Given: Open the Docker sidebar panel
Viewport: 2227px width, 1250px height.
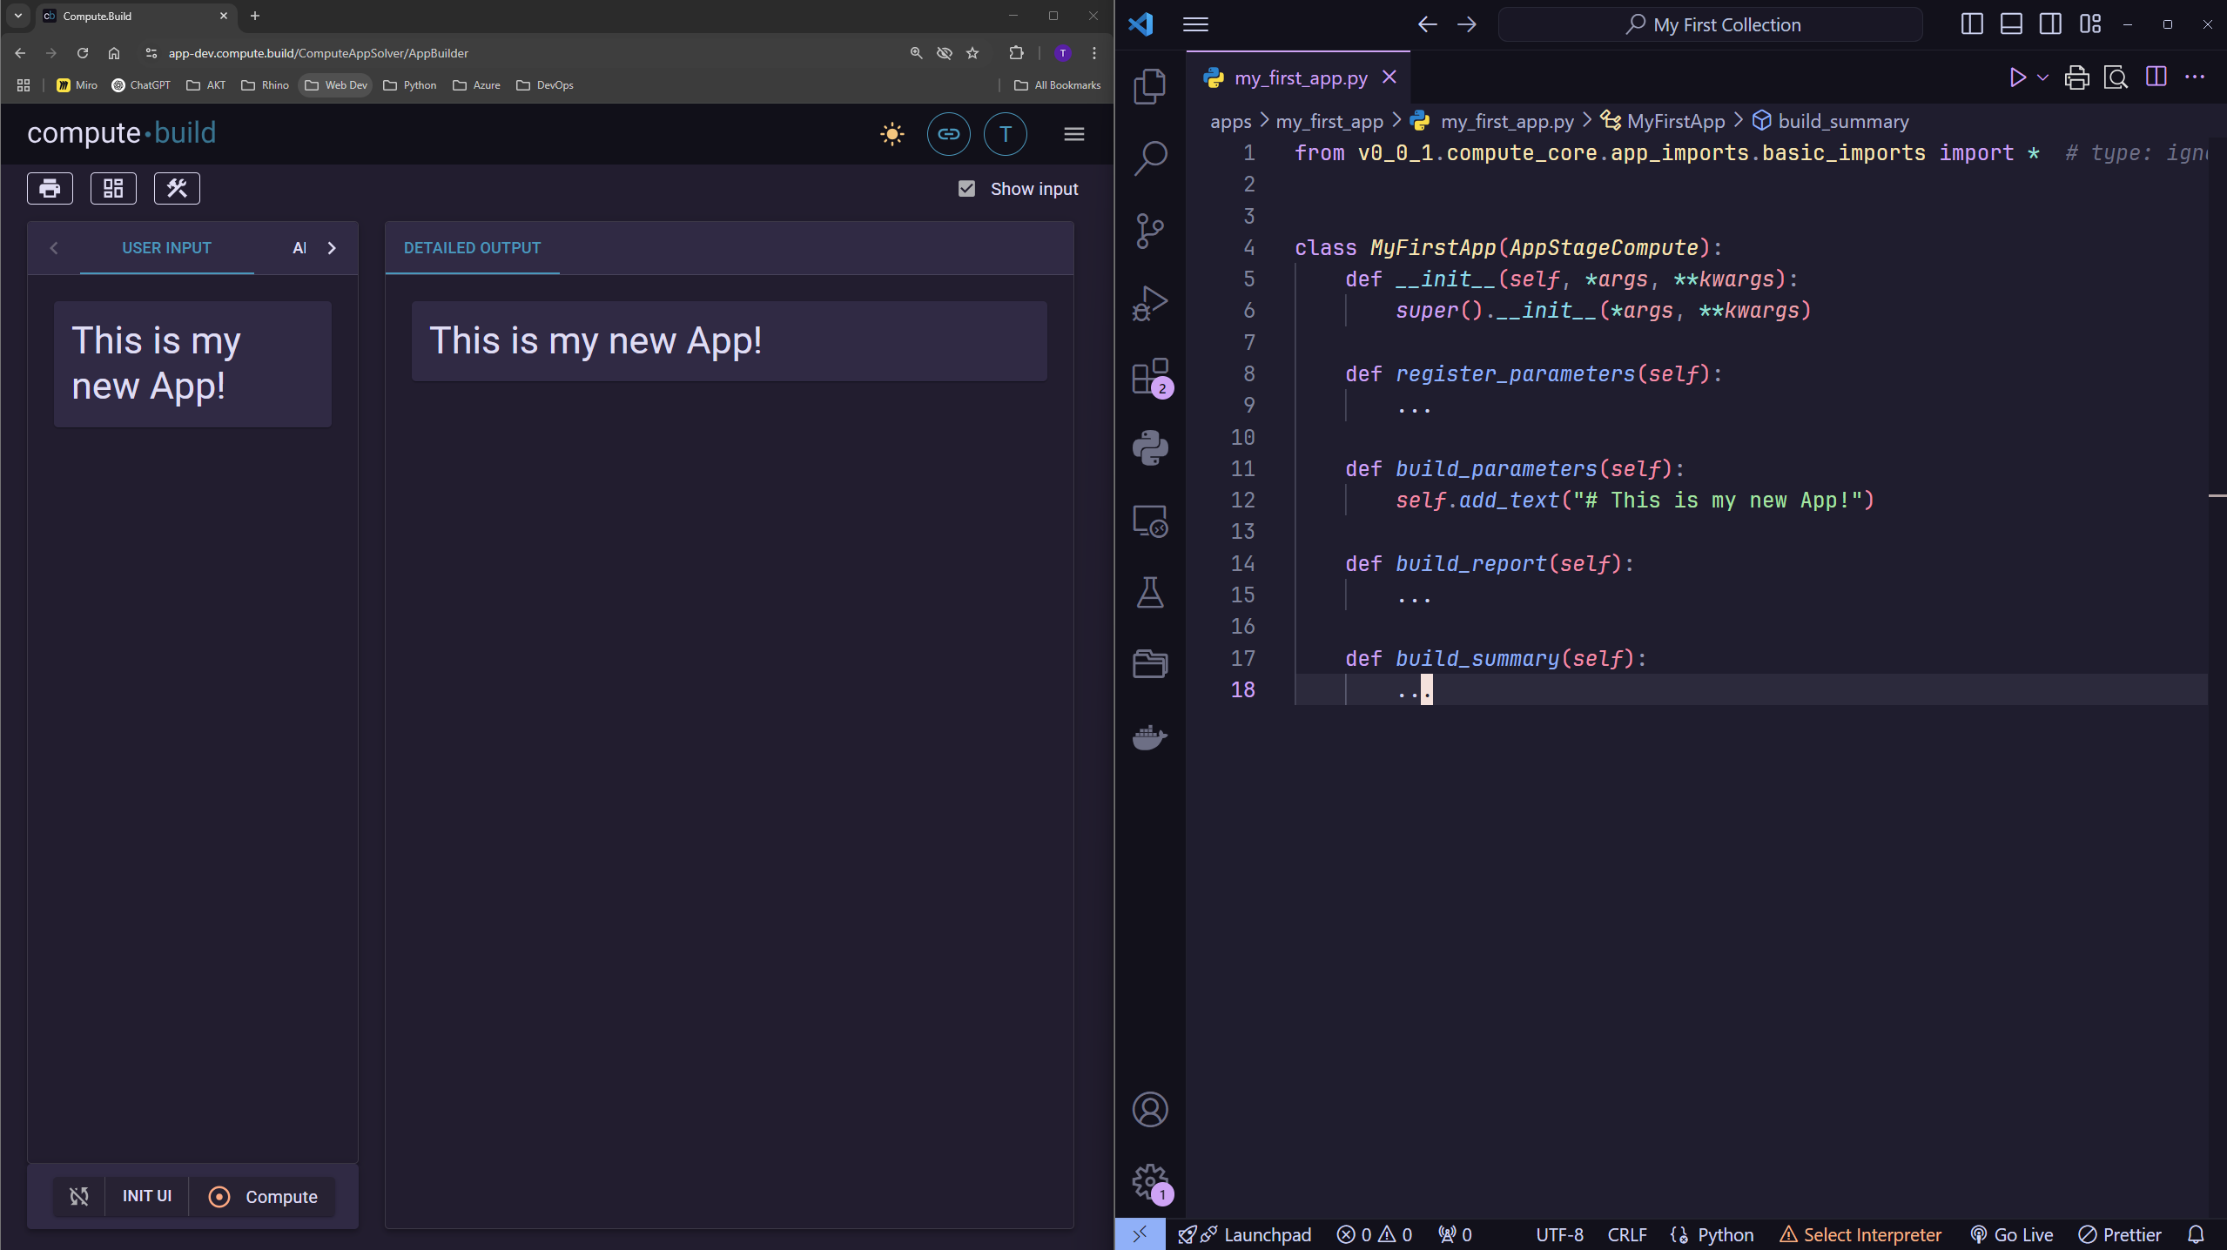Looking at the screenshot, I should click(1150, 737).
